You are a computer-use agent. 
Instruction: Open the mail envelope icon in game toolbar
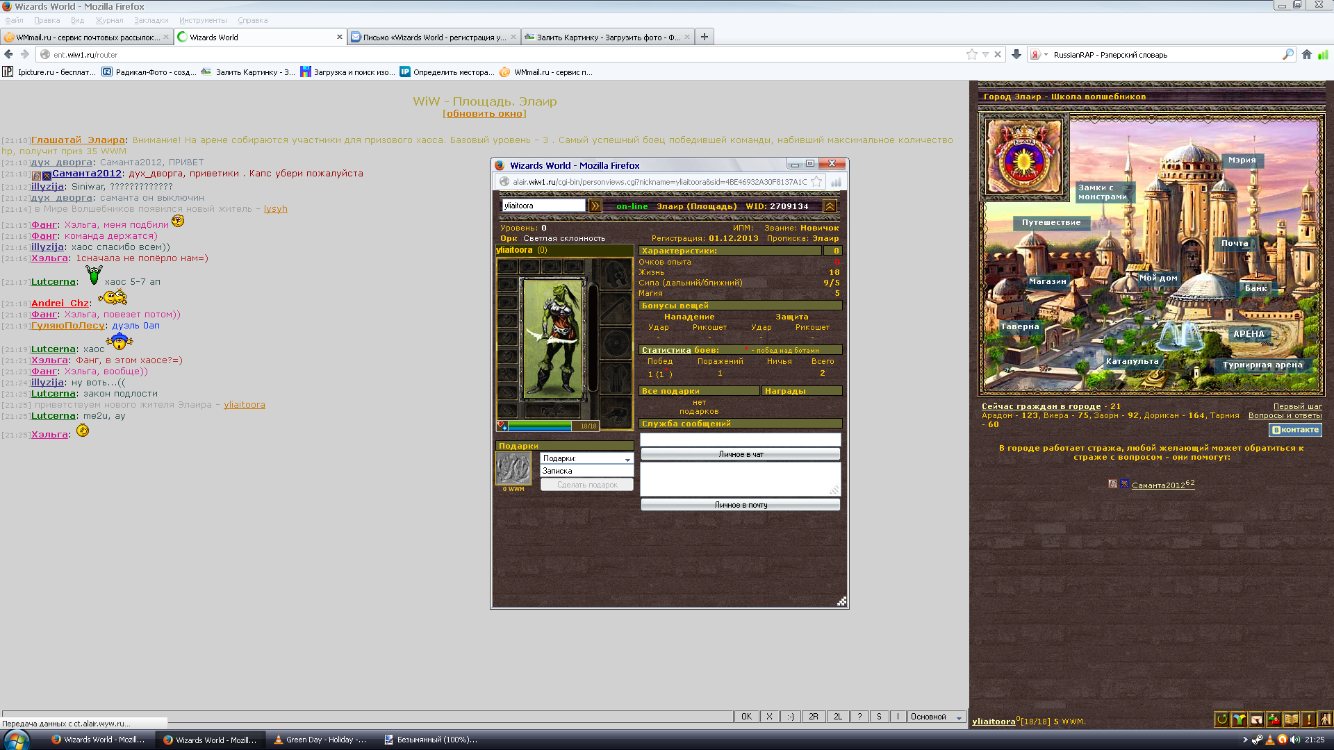[1256, 719]
